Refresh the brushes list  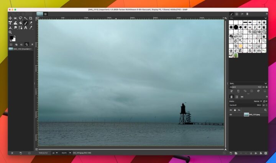point(258,91)
